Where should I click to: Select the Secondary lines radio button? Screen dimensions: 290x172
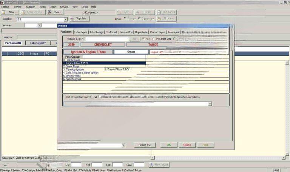139,18
